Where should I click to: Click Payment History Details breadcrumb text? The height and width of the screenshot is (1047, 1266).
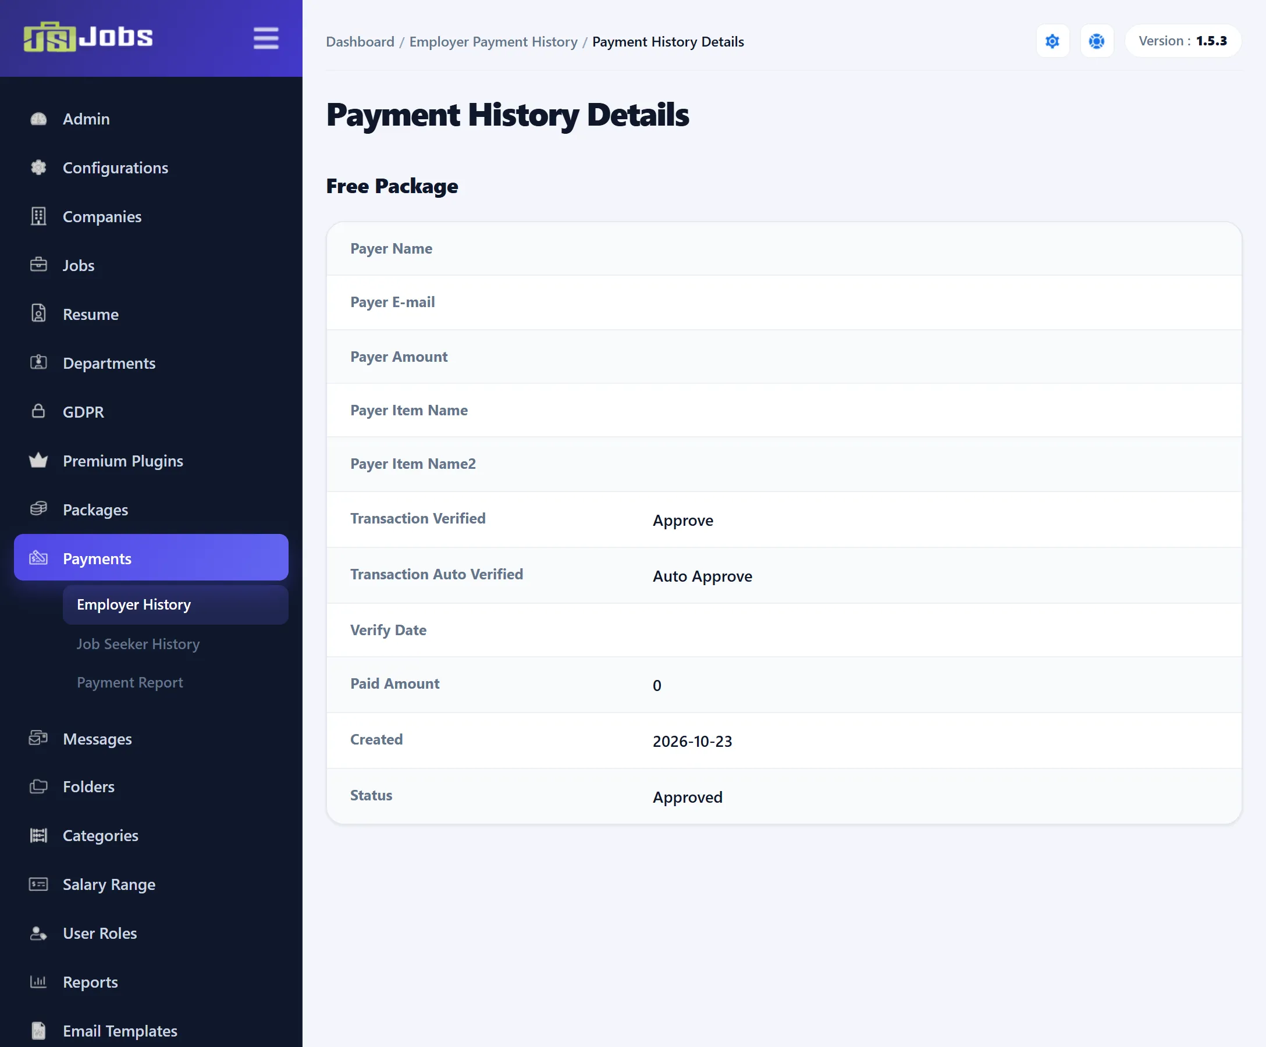click(x=668, y=42)
